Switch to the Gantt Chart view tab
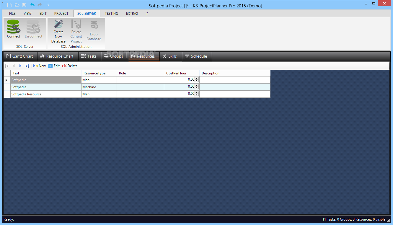 (x=20, y=56)
